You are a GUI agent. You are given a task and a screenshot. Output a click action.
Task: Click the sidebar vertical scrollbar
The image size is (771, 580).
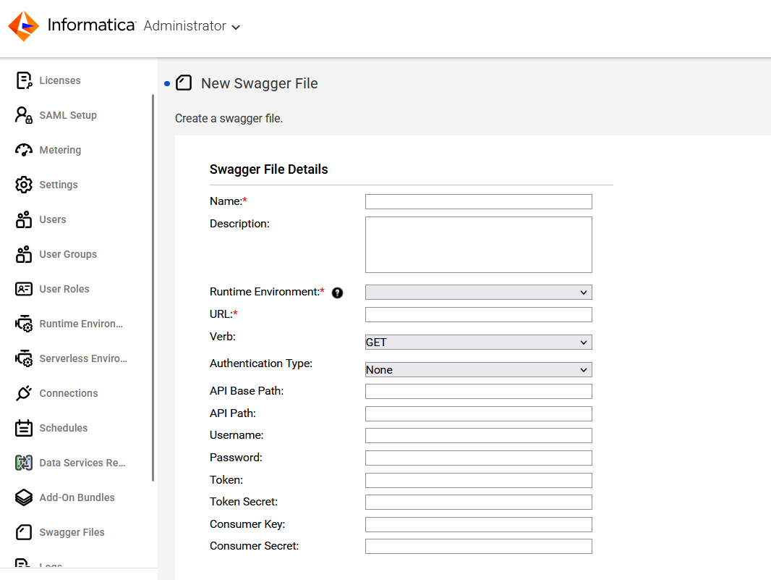[153, 287]
